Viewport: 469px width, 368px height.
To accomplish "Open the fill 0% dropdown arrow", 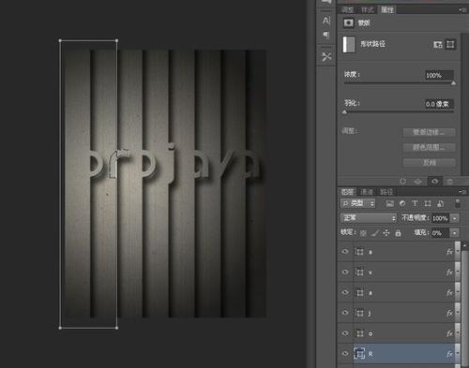I will (x=455, y=233).
